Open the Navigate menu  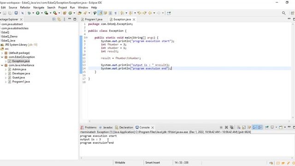(39, 7)
